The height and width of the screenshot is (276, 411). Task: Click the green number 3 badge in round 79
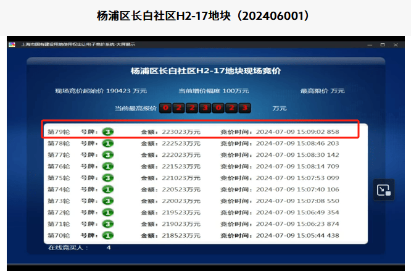click(108, 132)
